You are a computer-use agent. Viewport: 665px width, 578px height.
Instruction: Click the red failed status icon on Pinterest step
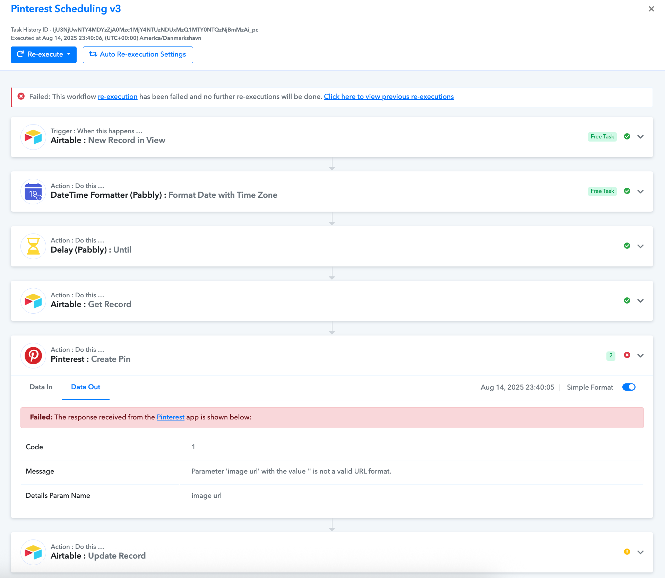tap(627, 355)
